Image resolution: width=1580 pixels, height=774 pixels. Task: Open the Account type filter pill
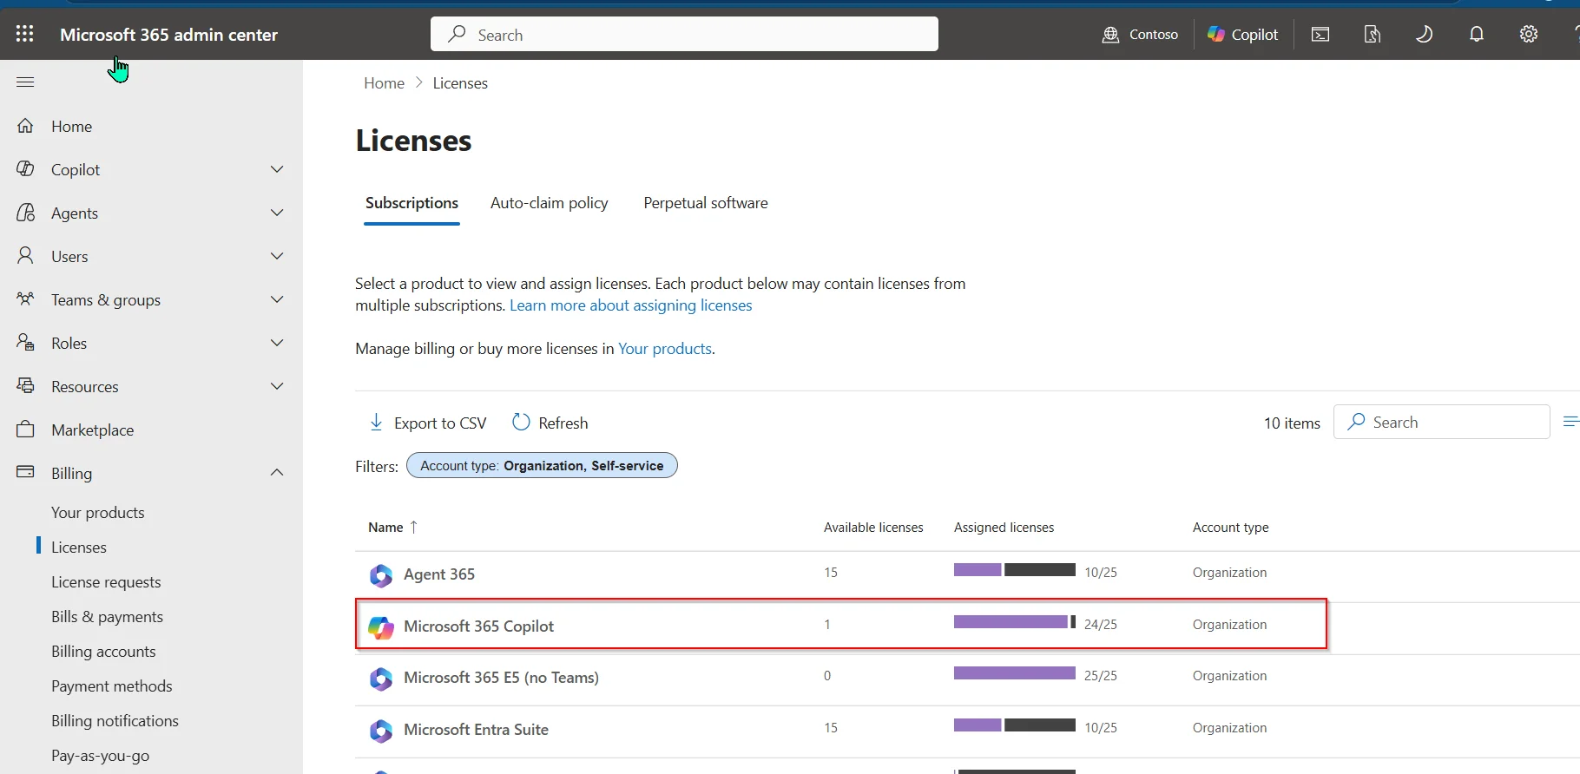pos(542,466)
